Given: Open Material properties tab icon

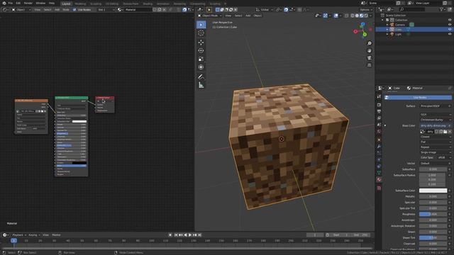Looking at the screenshot, I should click(379, 179).
